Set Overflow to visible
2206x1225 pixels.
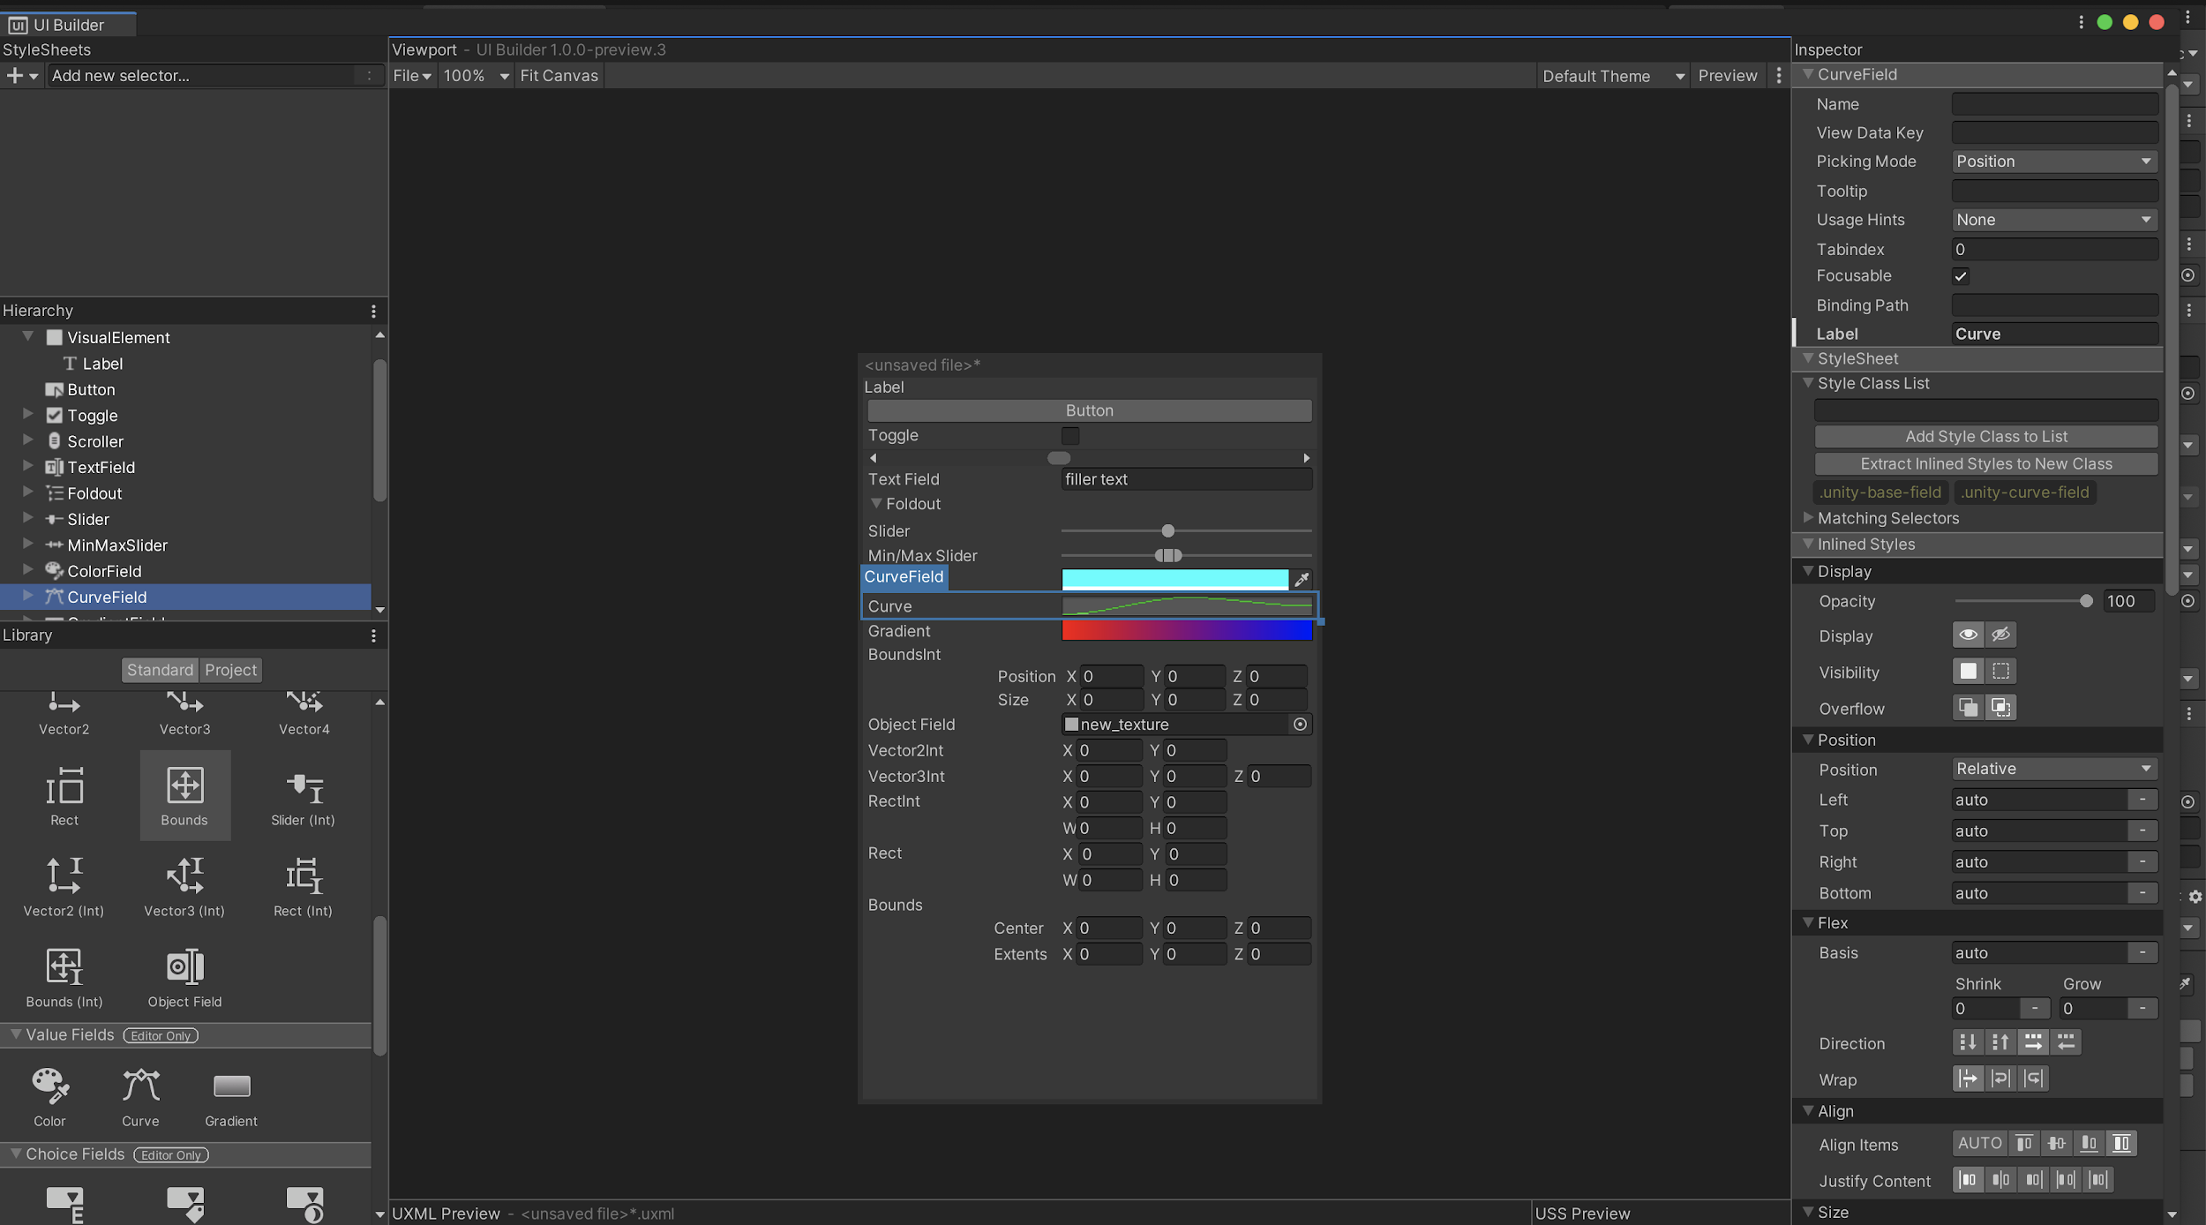[x=1968, y=707]
